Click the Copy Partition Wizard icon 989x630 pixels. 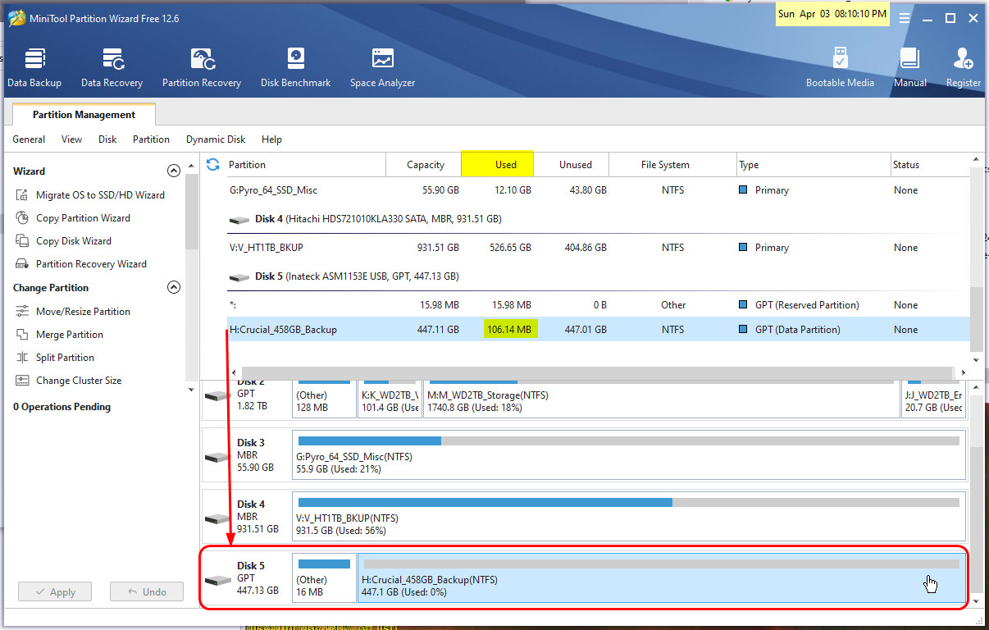tap(21, 218)
